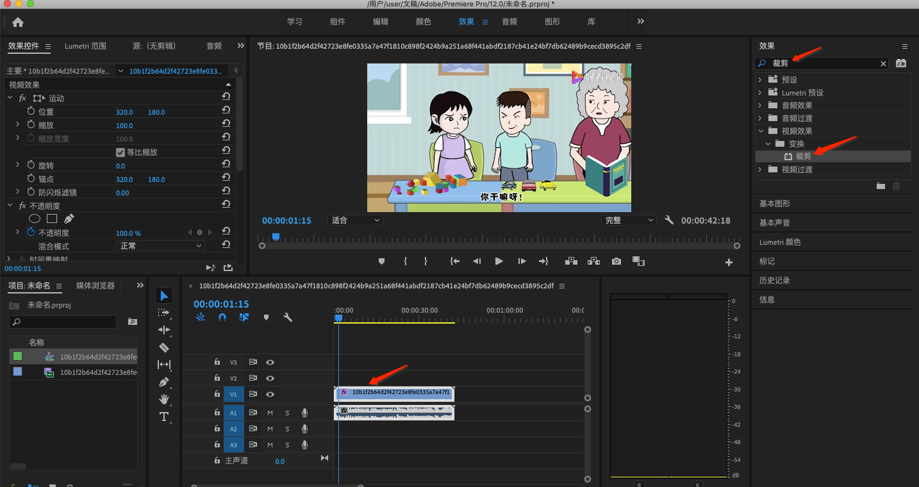919x487 pixels.
Task: Open Program monitor settings wrench
Action: [669, 220]
